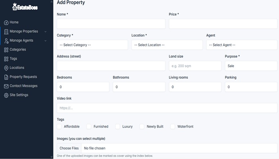
Task: Click the Categories grid icon
Action: [x=6, y=50]
